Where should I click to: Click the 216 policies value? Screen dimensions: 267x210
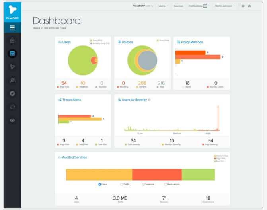click(x=161, y=83)
